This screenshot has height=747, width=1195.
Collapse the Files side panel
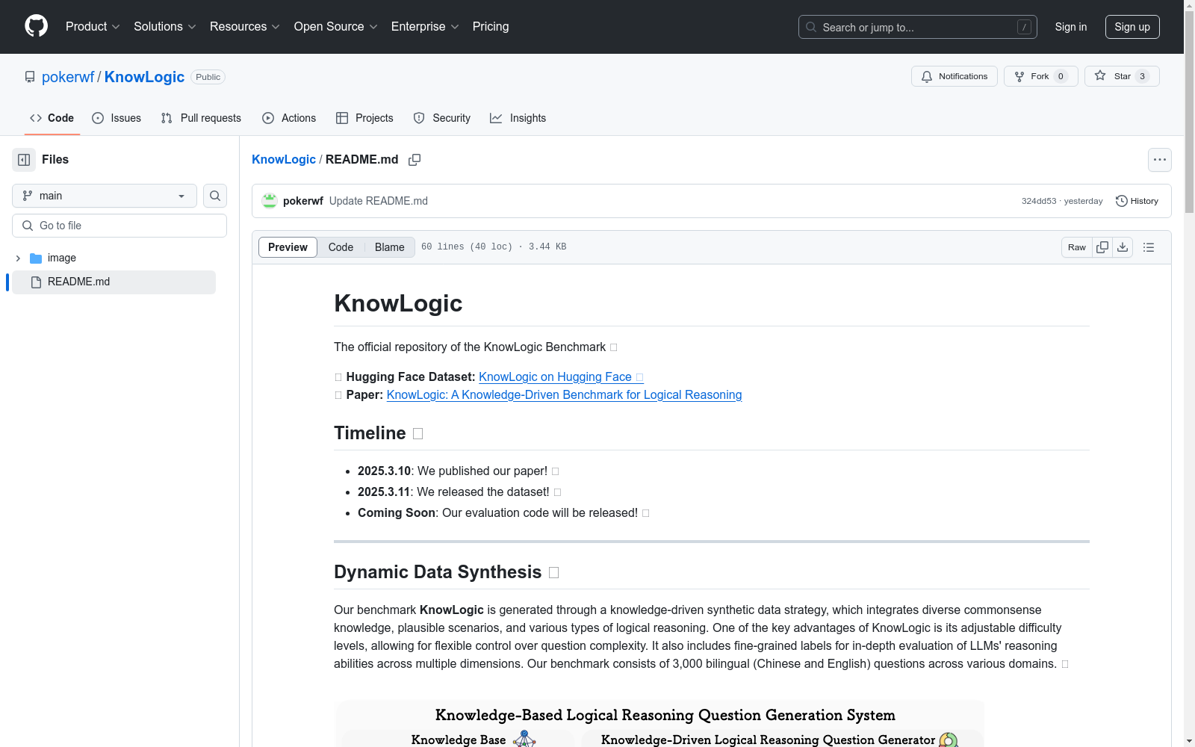click(x=24, y=160)
